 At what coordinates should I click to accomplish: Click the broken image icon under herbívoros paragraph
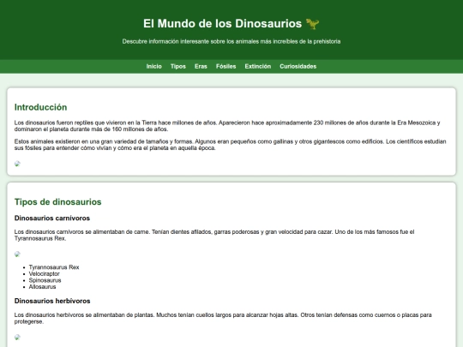(17, 337)
